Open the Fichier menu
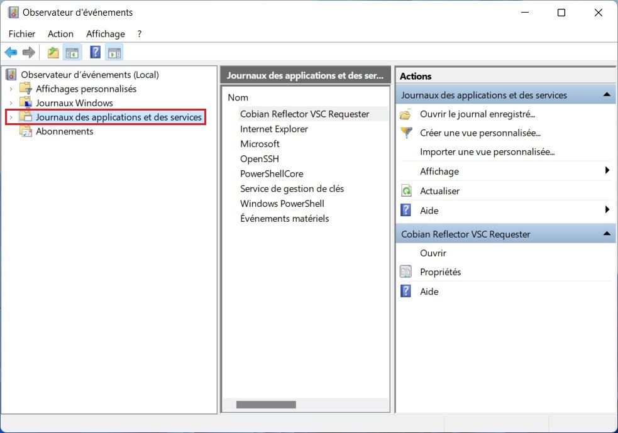Screen dimensions: 618x433 point(22,34)
